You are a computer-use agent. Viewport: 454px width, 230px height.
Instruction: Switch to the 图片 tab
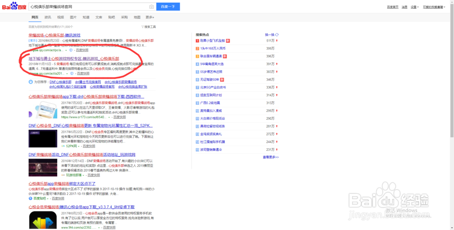click(73, 17)
